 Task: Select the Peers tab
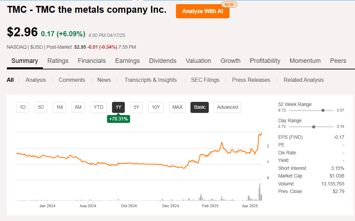tap(338, 61)
